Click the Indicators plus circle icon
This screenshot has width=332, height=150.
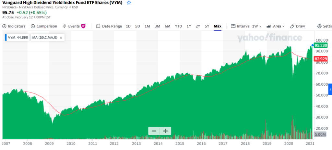click(4, 26)
